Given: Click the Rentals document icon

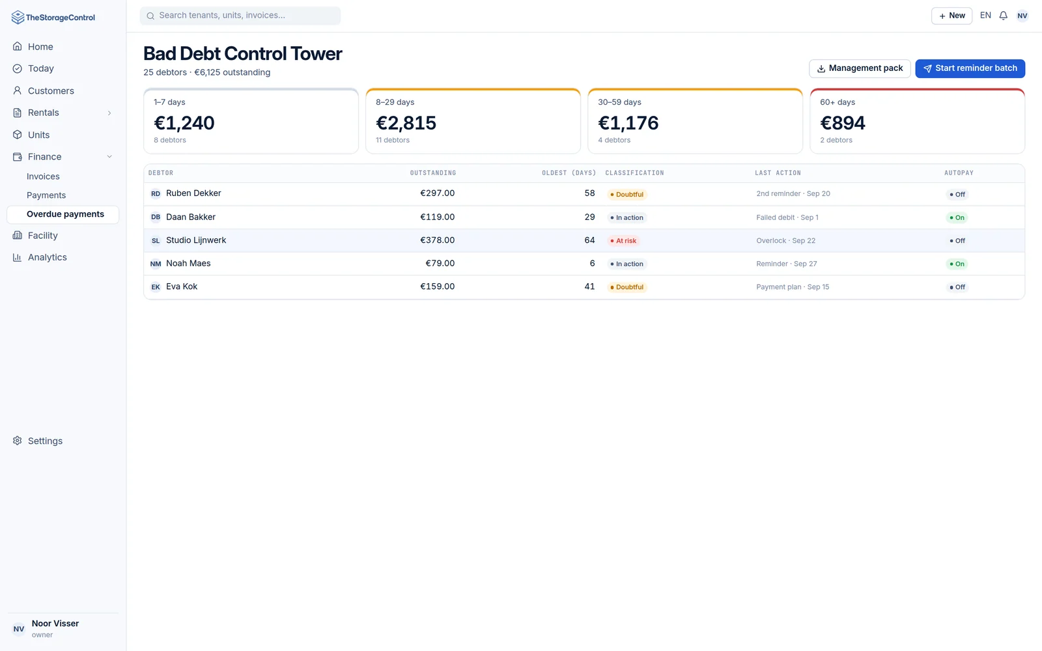Looking at the screenshot, I should click(x=18, y=113).
